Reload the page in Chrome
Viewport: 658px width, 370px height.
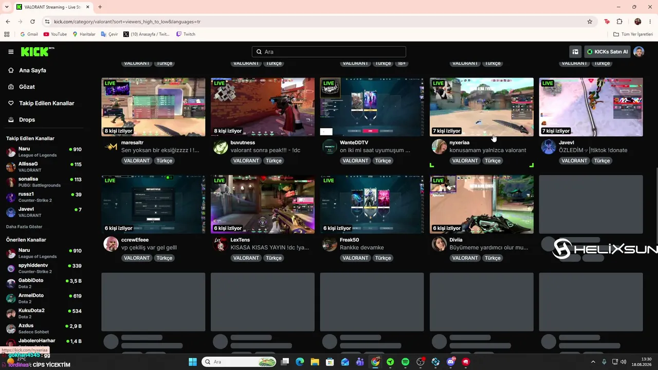(x=32, y=22)
